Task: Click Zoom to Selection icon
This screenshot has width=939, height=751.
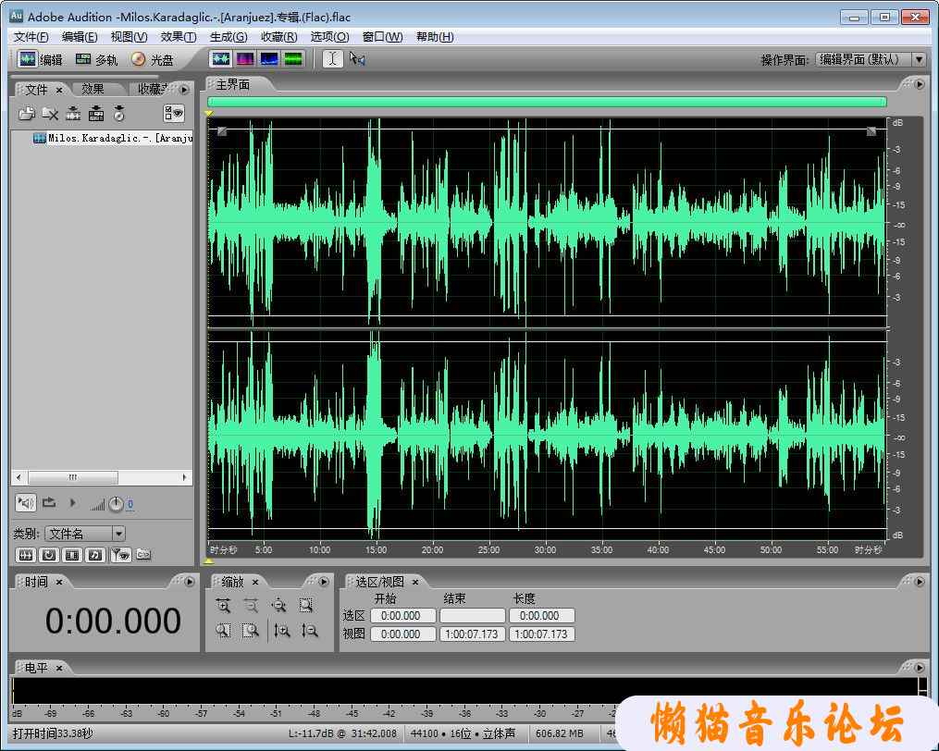Action: point(306,606)
